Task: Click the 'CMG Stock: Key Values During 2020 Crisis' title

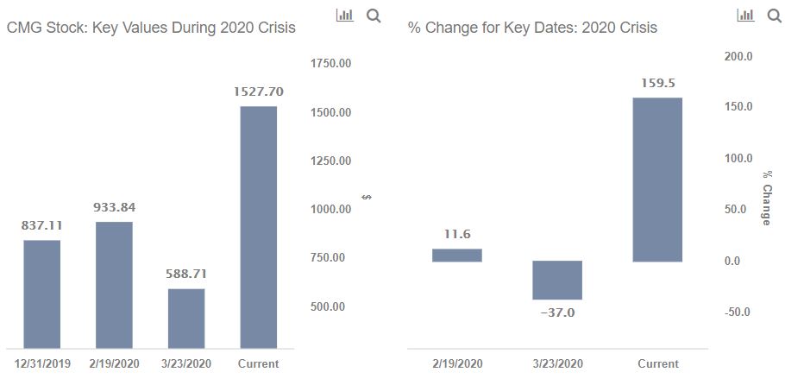Action: coord(151,28)
